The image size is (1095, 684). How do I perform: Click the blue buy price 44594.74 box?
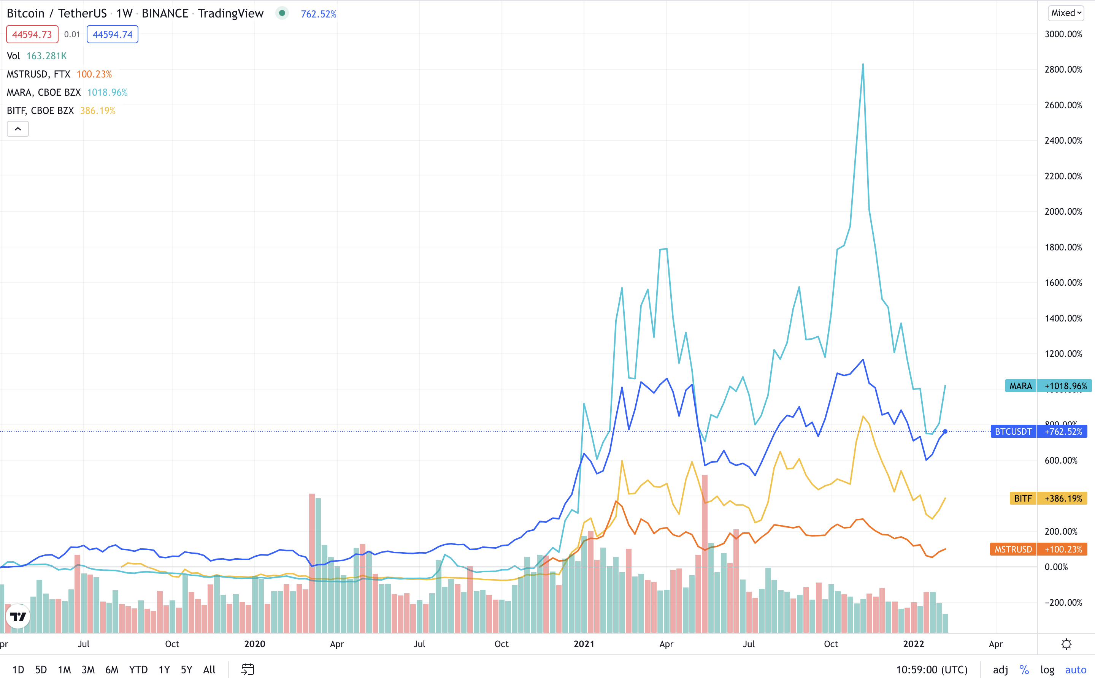pos(112,34)
